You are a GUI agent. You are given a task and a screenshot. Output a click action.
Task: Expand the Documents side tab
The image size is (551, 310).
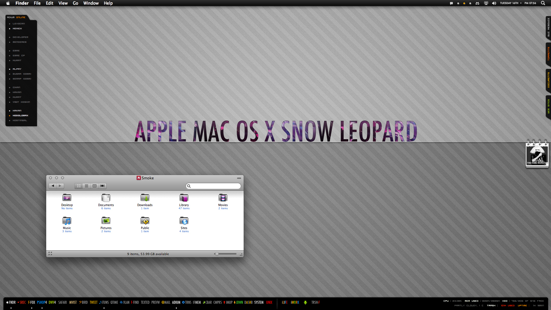pos(548,80)
